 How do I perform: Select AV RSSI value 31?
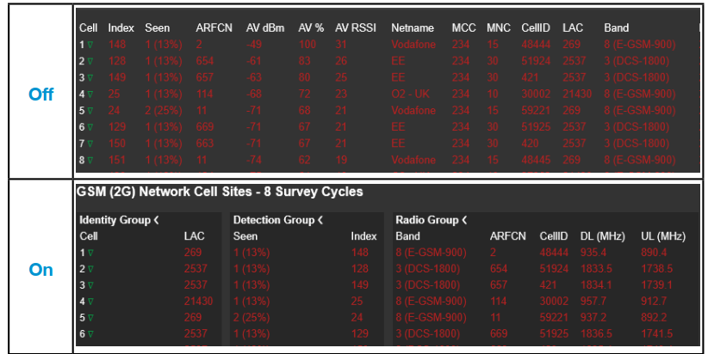tap(341, 45)
